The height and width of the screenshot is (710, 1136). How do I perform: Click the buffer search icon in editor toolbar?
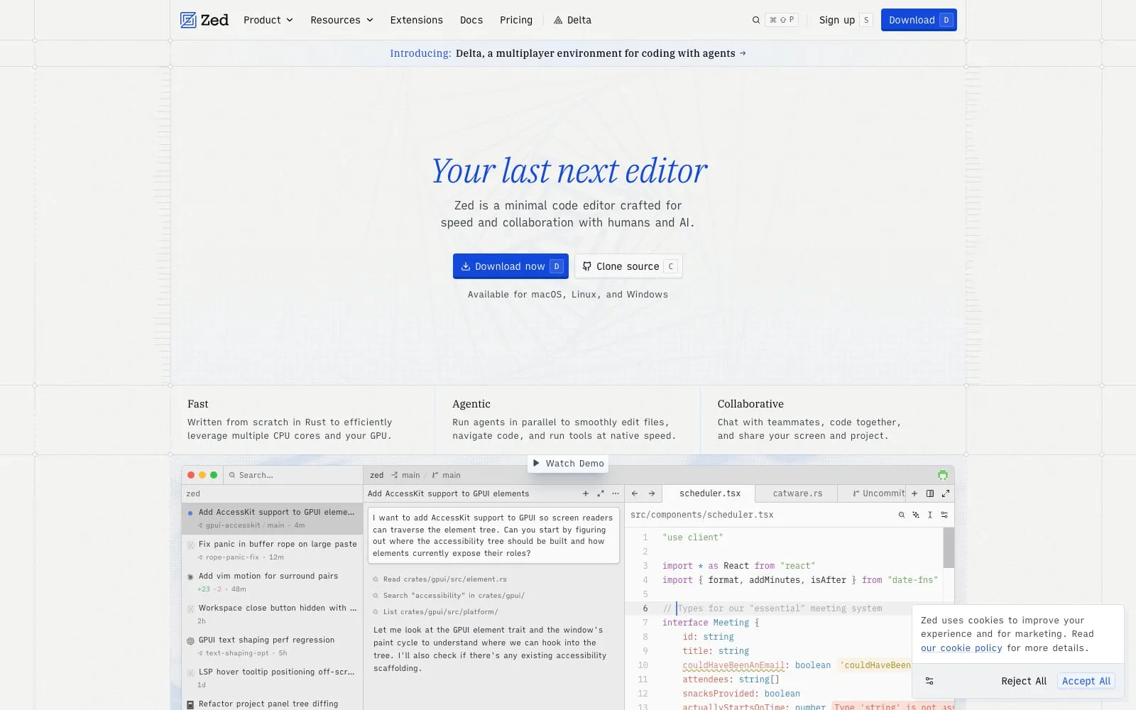902,515
